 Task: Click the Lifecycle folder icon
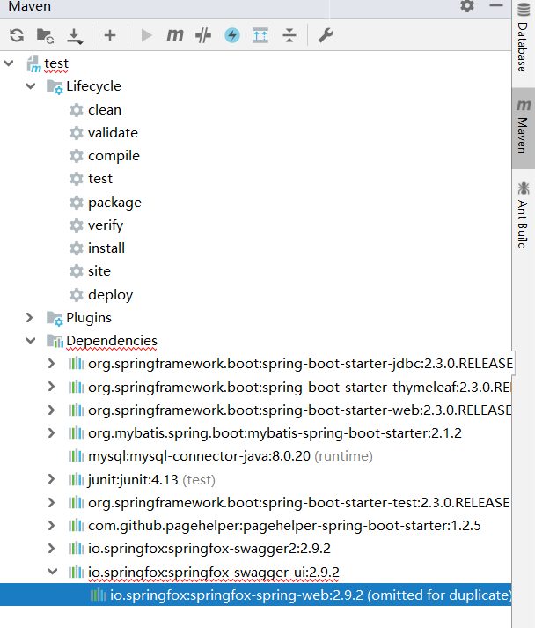pyautogui.click(x=55, y=86)
